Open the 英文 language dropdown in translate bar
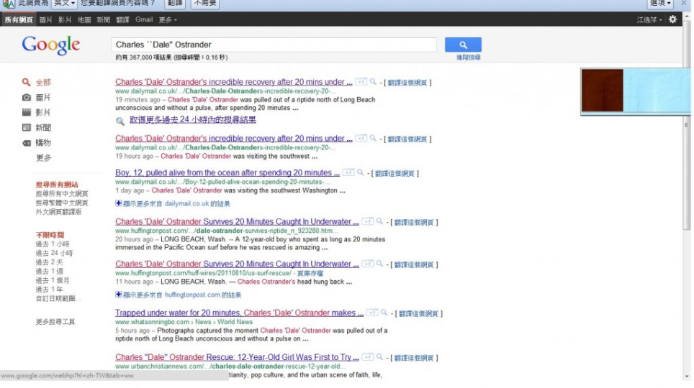The image size is (694, 388). [64, 4]
